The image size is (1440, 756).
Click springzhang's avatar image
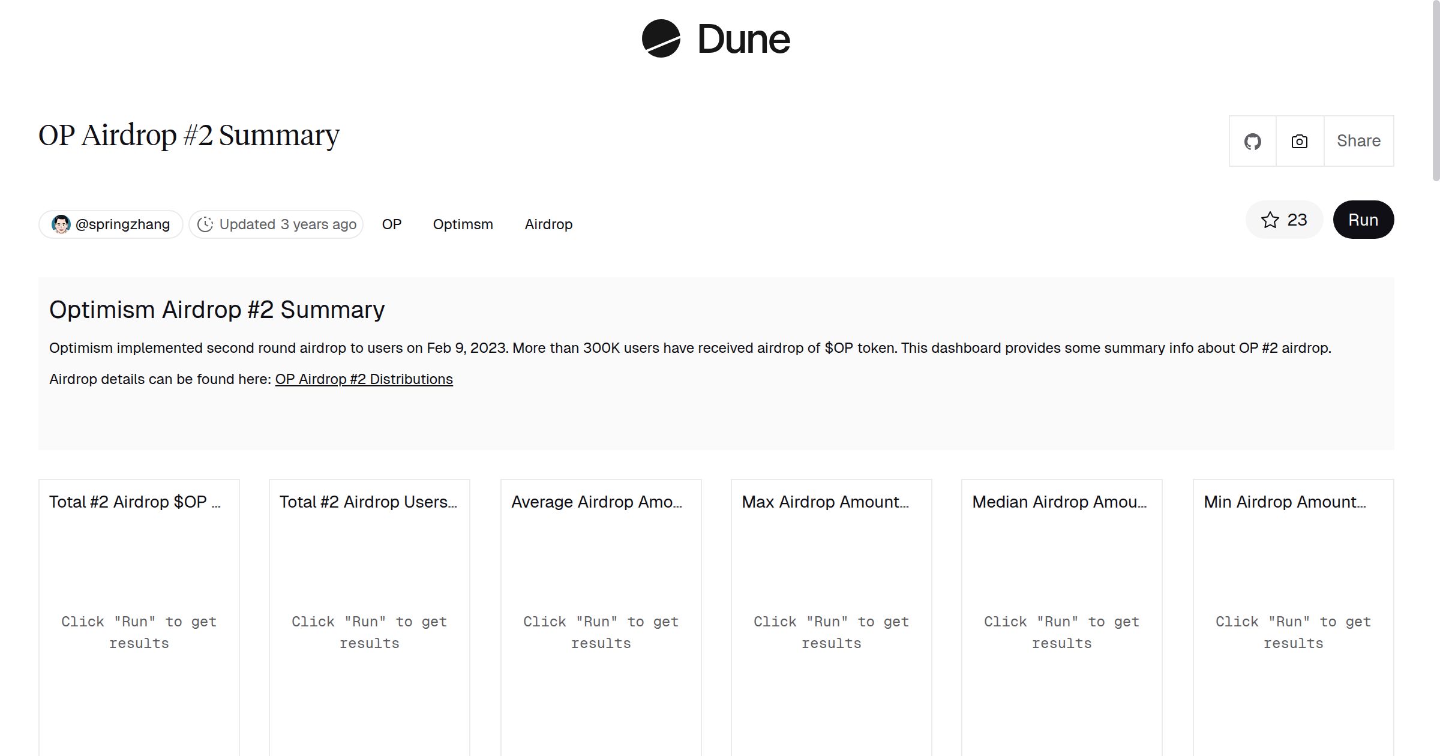[61, 224]
